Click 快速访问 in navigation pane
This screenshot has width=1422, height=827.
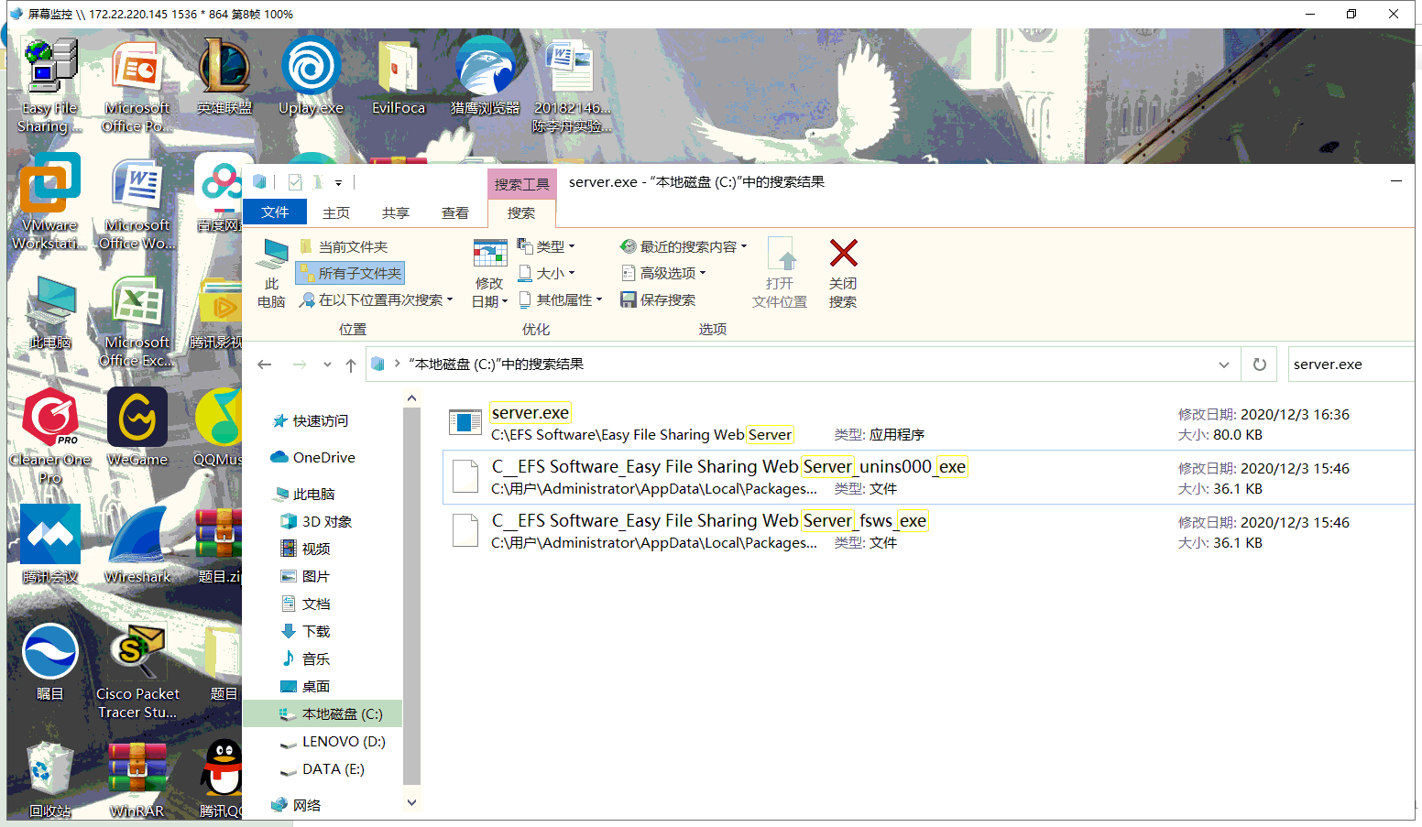pos(312,421)
